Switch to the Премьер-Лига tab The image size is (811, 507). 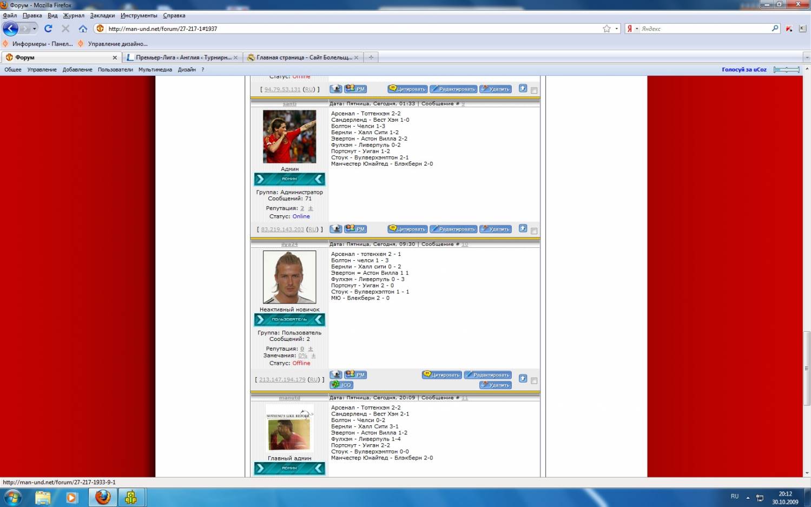click(182, 57)
